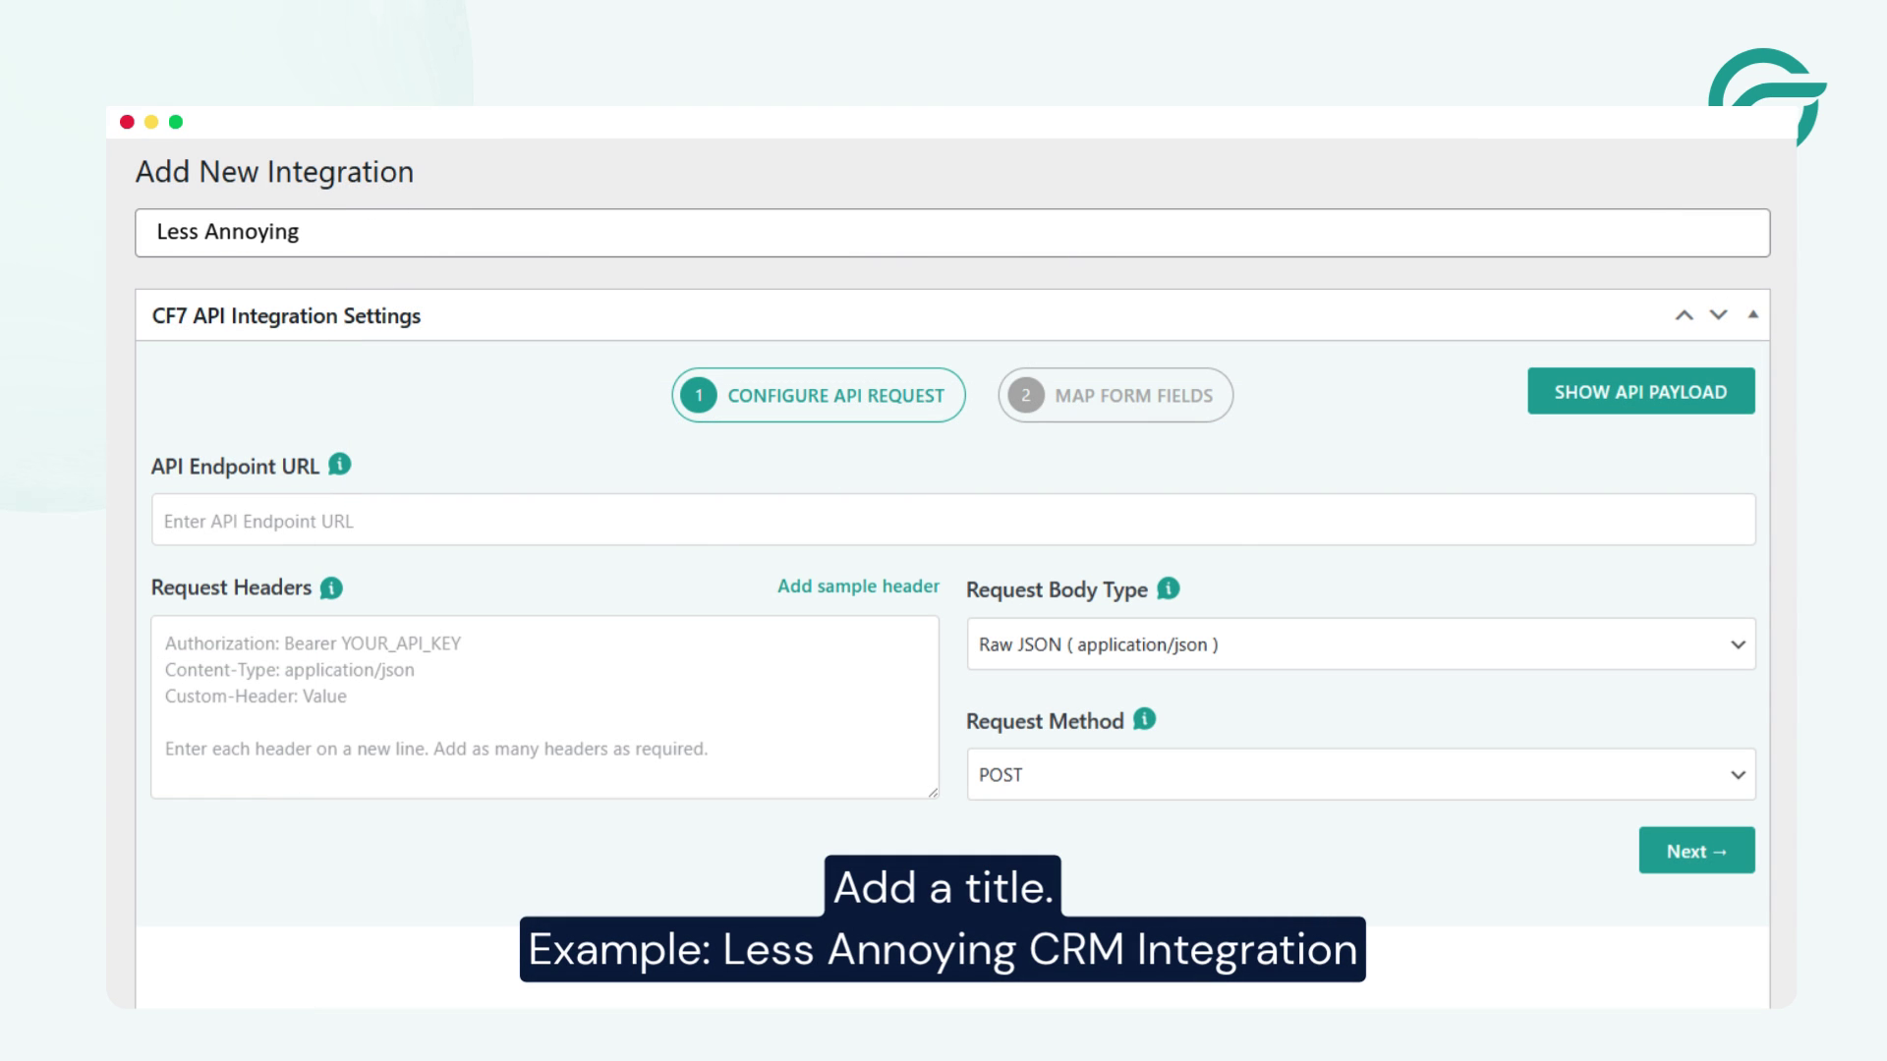This screenshot has width=1887, height=1061.
Task: Click the Add New Integration heading
Action: (x=274, y=172)
